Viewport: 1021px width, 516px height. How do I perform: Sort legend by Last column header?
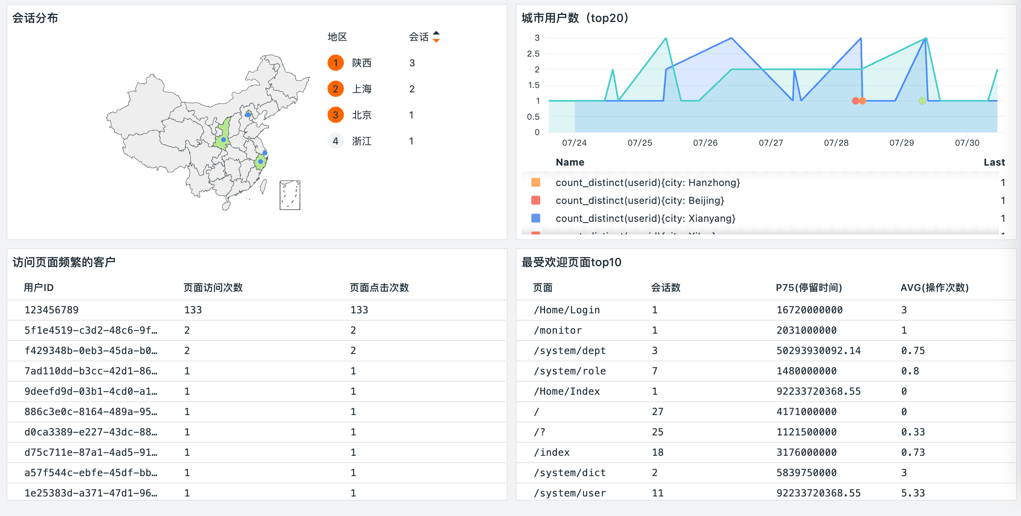click(x=994, y=162)
